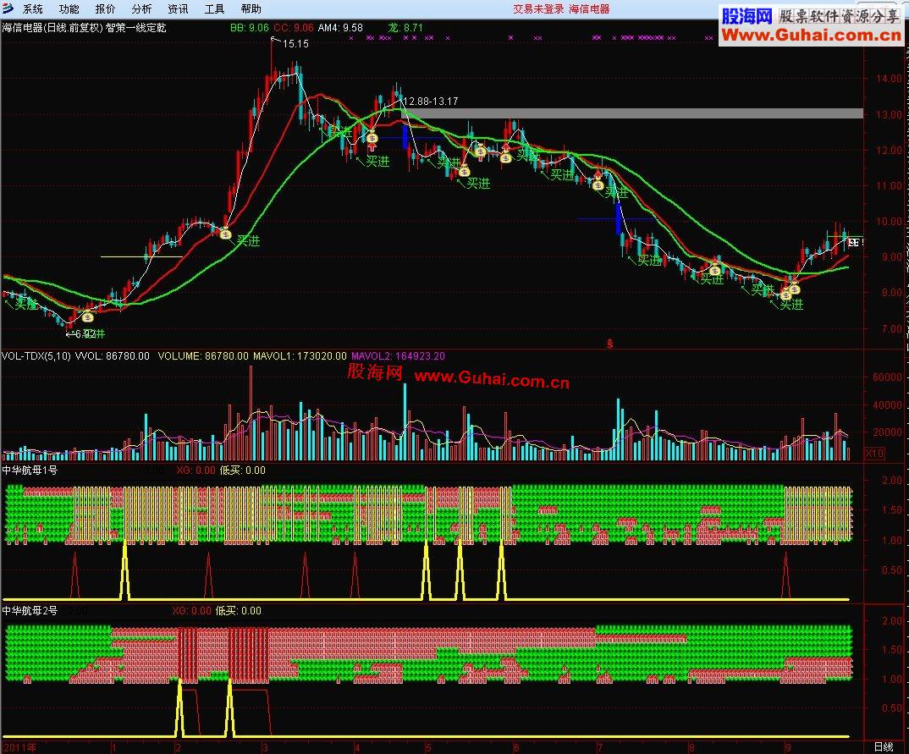Open the 功能 menu
This screenshot has height=754, width=909.
click(x=69, y=8)
